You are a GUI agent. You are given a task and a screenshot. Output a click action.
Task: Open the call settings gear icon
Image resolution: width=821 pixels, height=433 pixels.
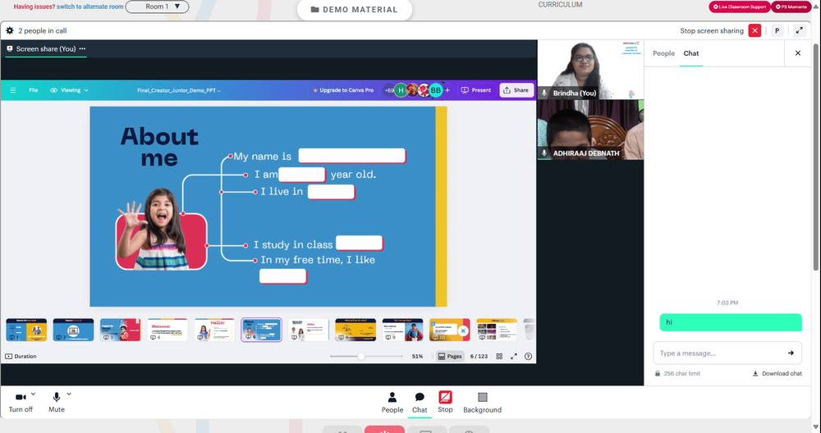[x=9, y=31]
